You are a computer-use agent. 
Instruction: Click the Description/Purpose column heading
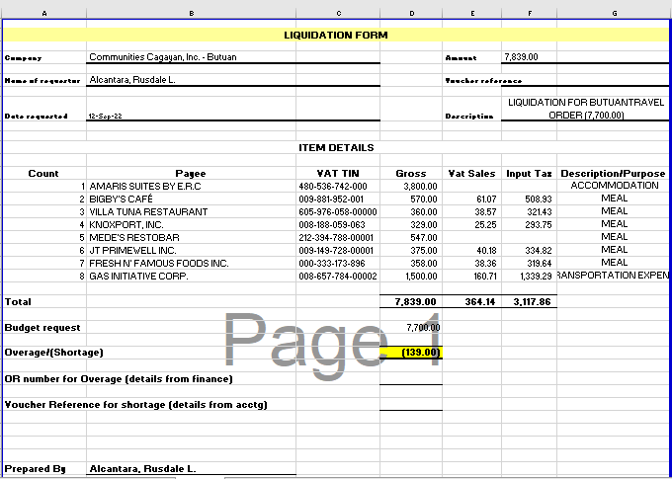tap(614, 174)
